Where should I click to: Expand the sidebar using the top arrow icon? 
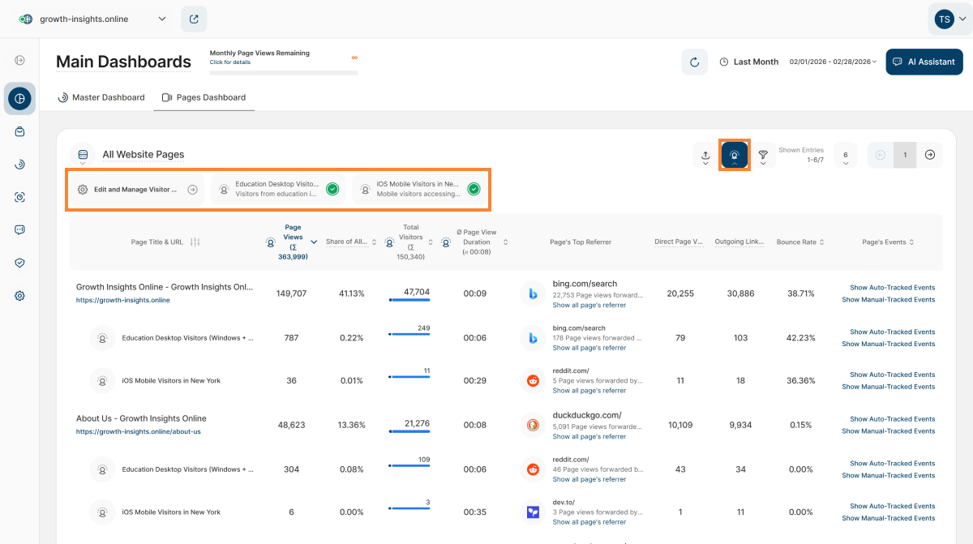tap(20, 60)
